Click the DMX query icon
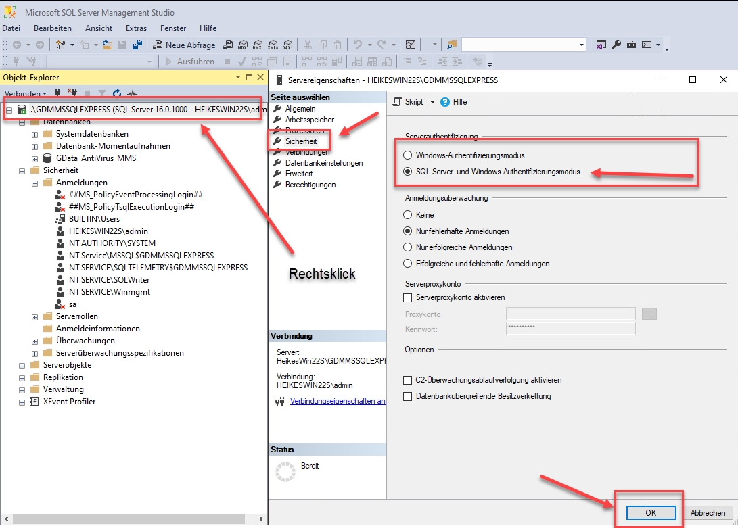Image resolution: width=738 pixels, height=528 pixels. coord(258,45)
